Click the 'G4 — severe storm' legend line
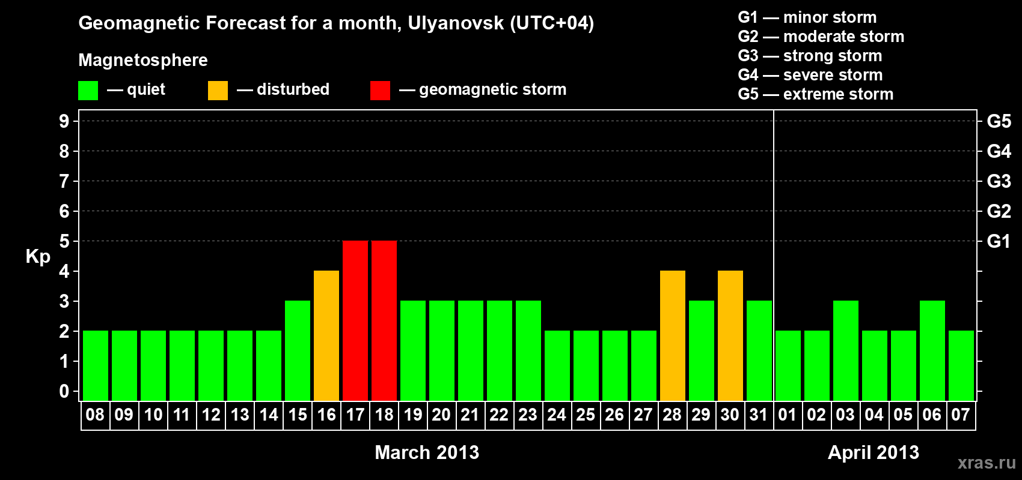Screen dimensions: 1022x480 (x=810, y=75)
